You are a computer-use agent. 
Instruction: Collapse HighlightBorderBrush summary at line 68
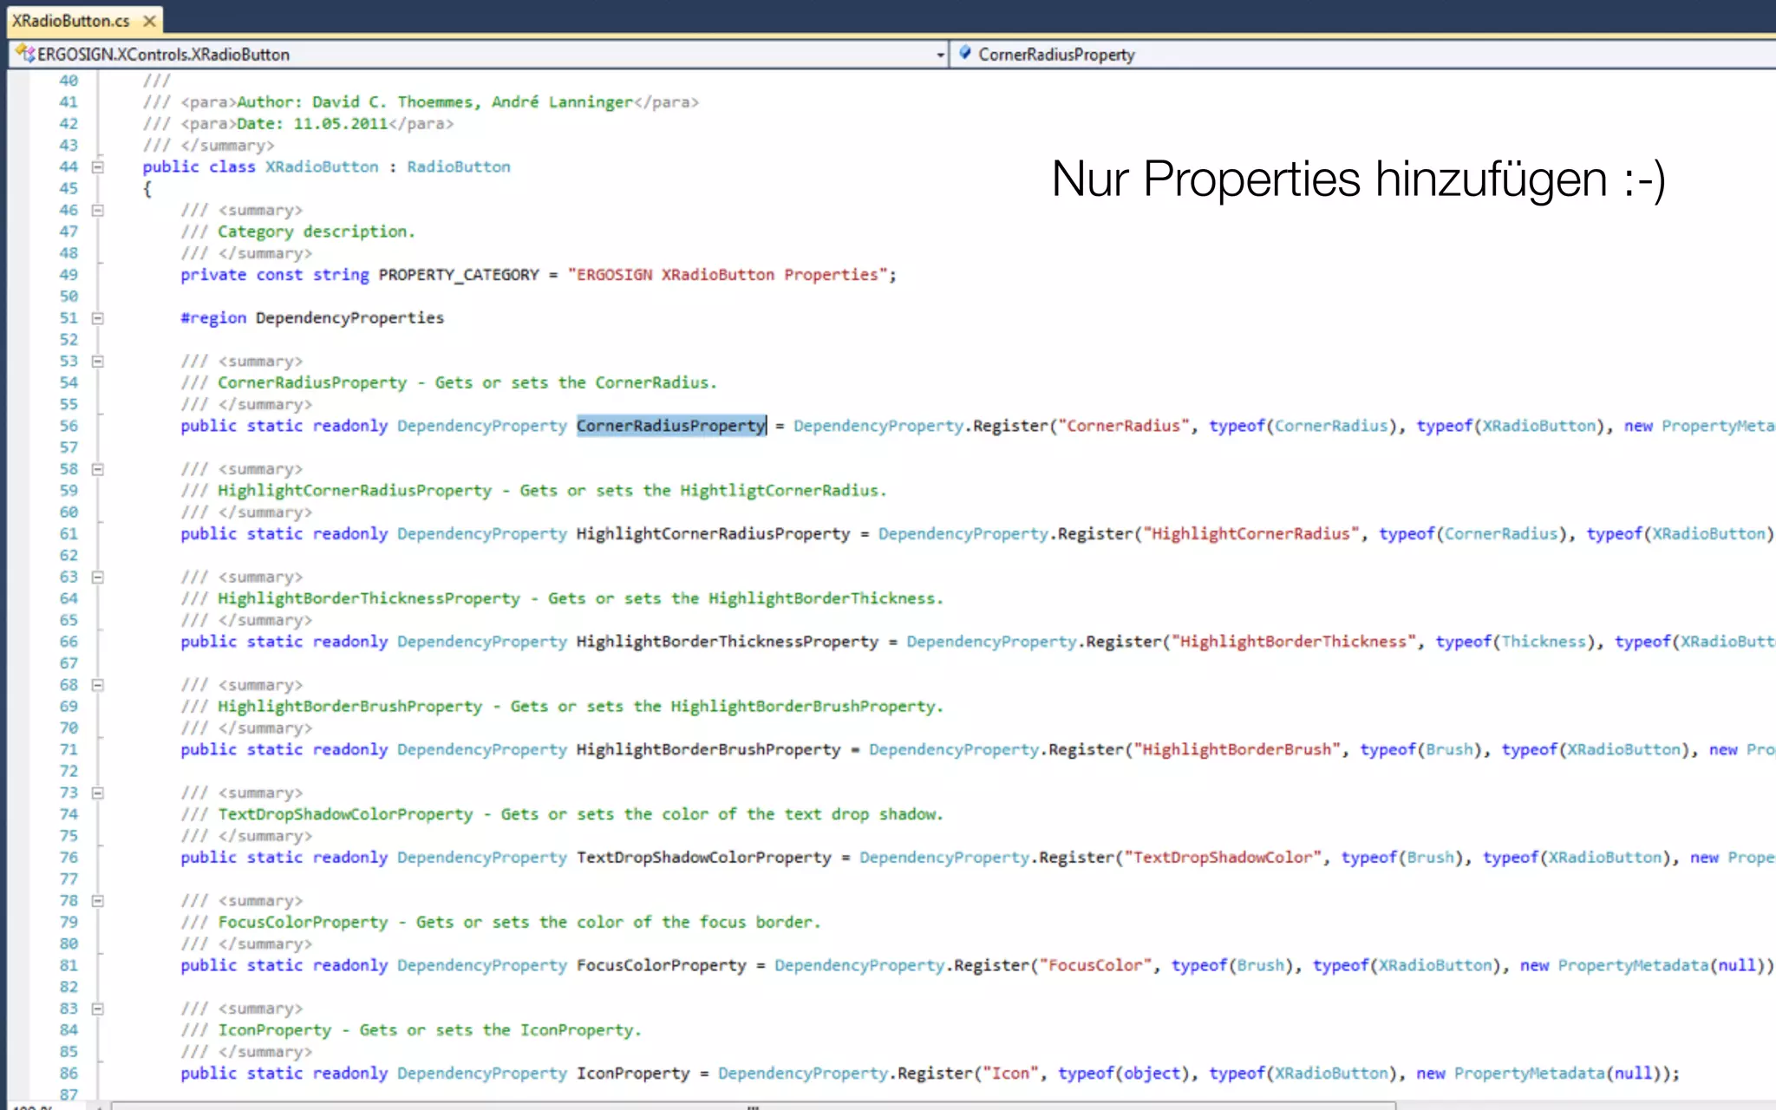point(98,685)
